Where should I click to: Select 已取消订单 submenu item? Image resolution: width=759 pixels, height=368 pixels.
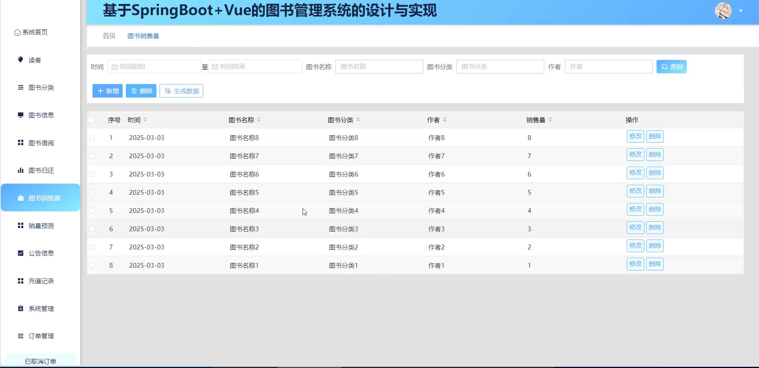(40, 360)
